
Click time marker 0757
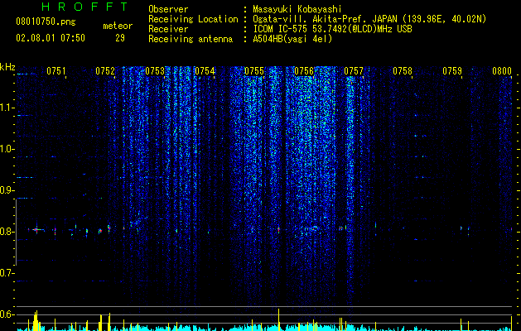(354, 71)
